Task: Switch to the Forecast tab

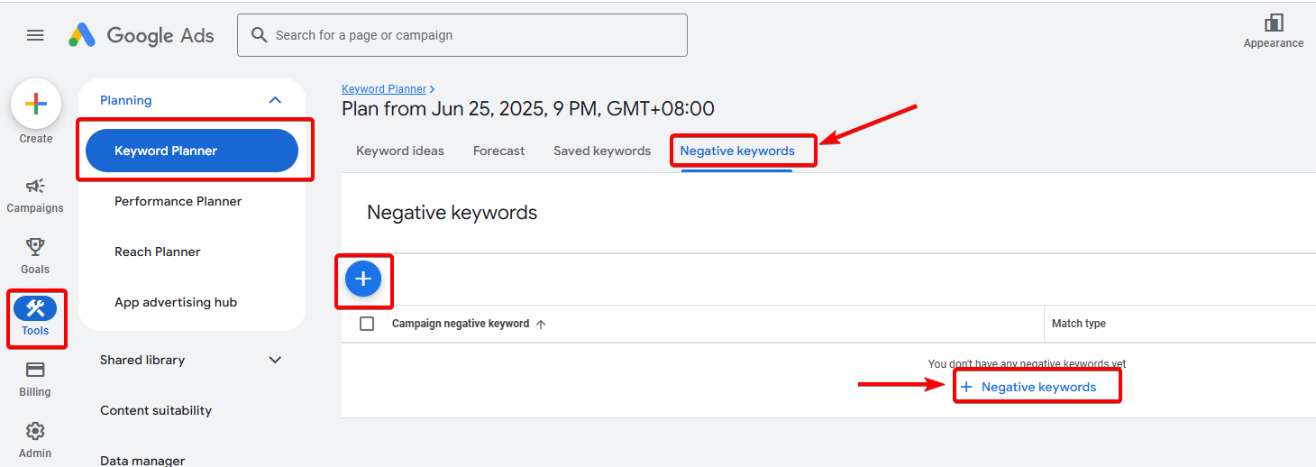Action: click(x=498, y=151)
